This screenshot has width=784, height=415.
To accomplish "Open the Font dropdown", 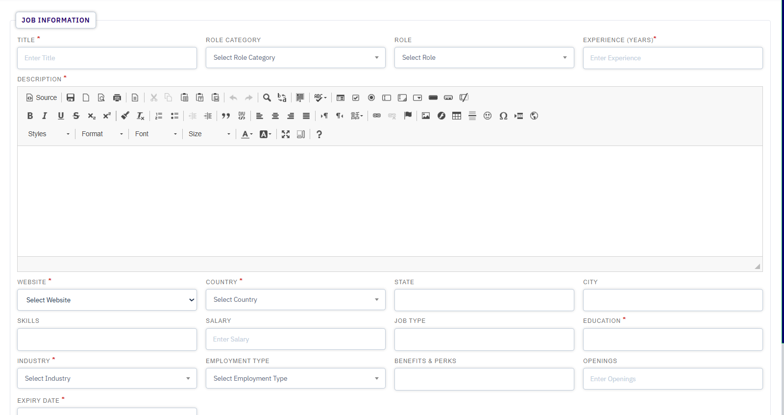I will [155, 134].
